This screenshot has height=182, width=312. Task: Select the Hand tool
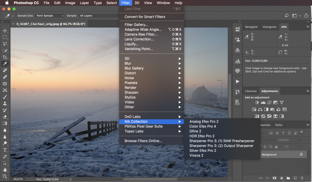coord(5,170)
